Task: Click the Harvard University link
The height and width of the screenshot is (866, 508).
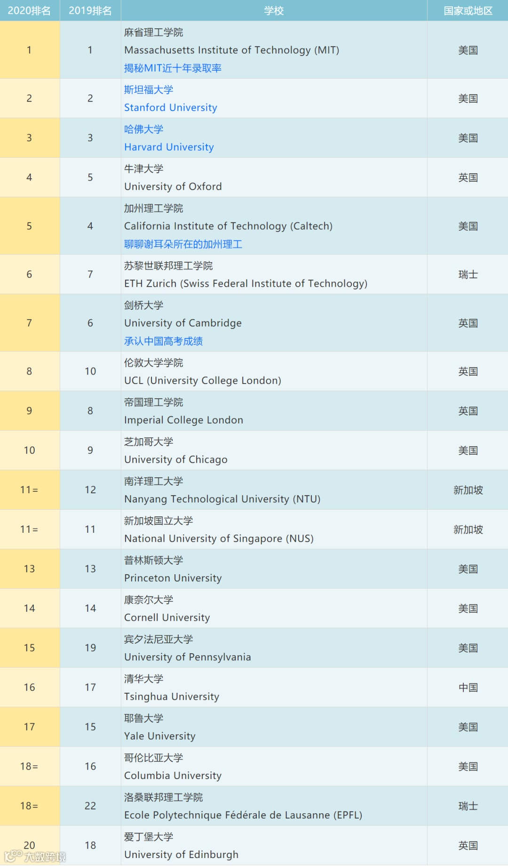Action: click(x=169, y=147)
